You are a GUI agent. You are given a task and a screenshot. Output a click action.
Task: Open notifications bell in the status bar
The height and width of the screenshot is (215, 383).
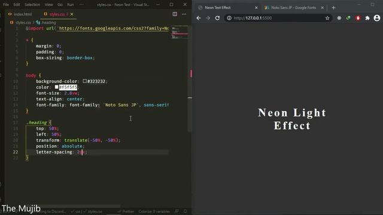point(185,211)
